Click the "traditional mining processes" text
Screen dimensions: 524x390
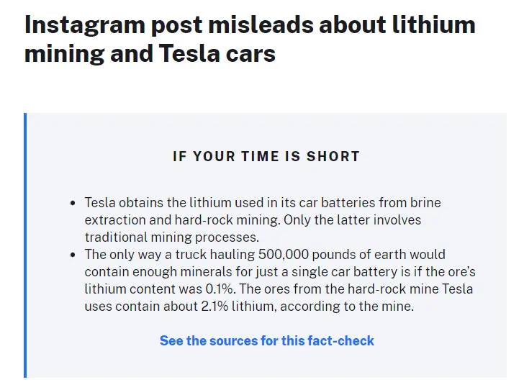coord(171,237)
